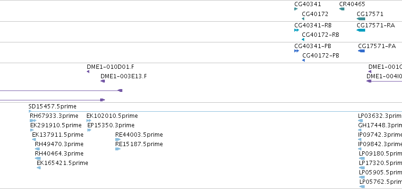This screenshot has height=189, width=402.
Task: Select the CG17571-RA transcript glyph
Action: 361,30
